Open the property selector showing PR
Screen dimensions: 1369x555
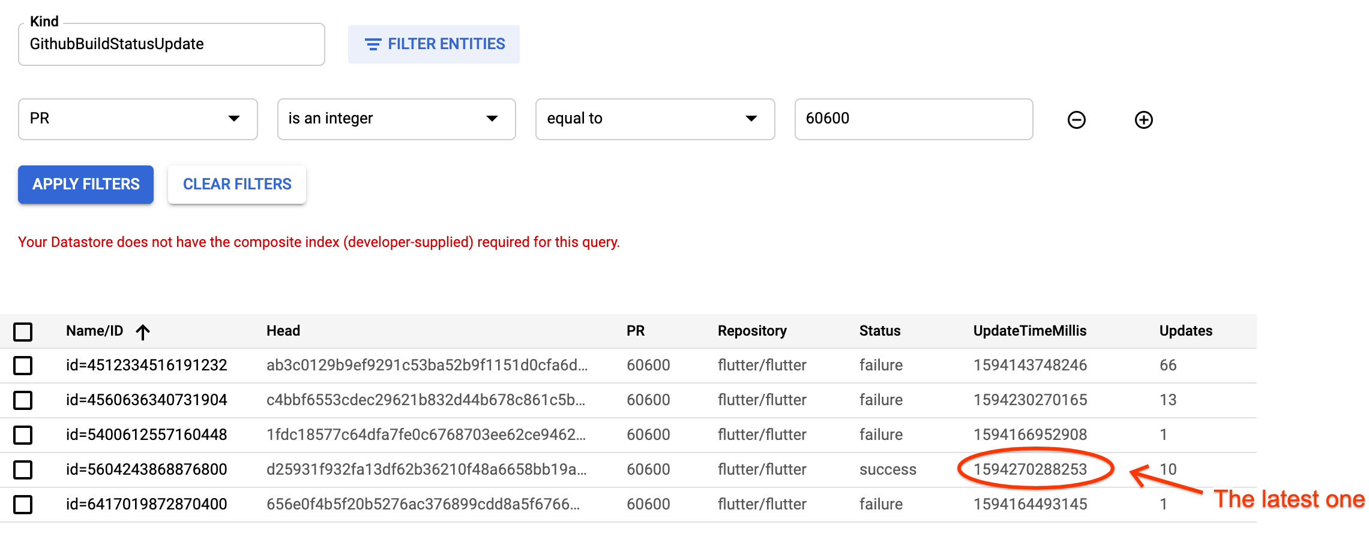(x=137, y=119)
